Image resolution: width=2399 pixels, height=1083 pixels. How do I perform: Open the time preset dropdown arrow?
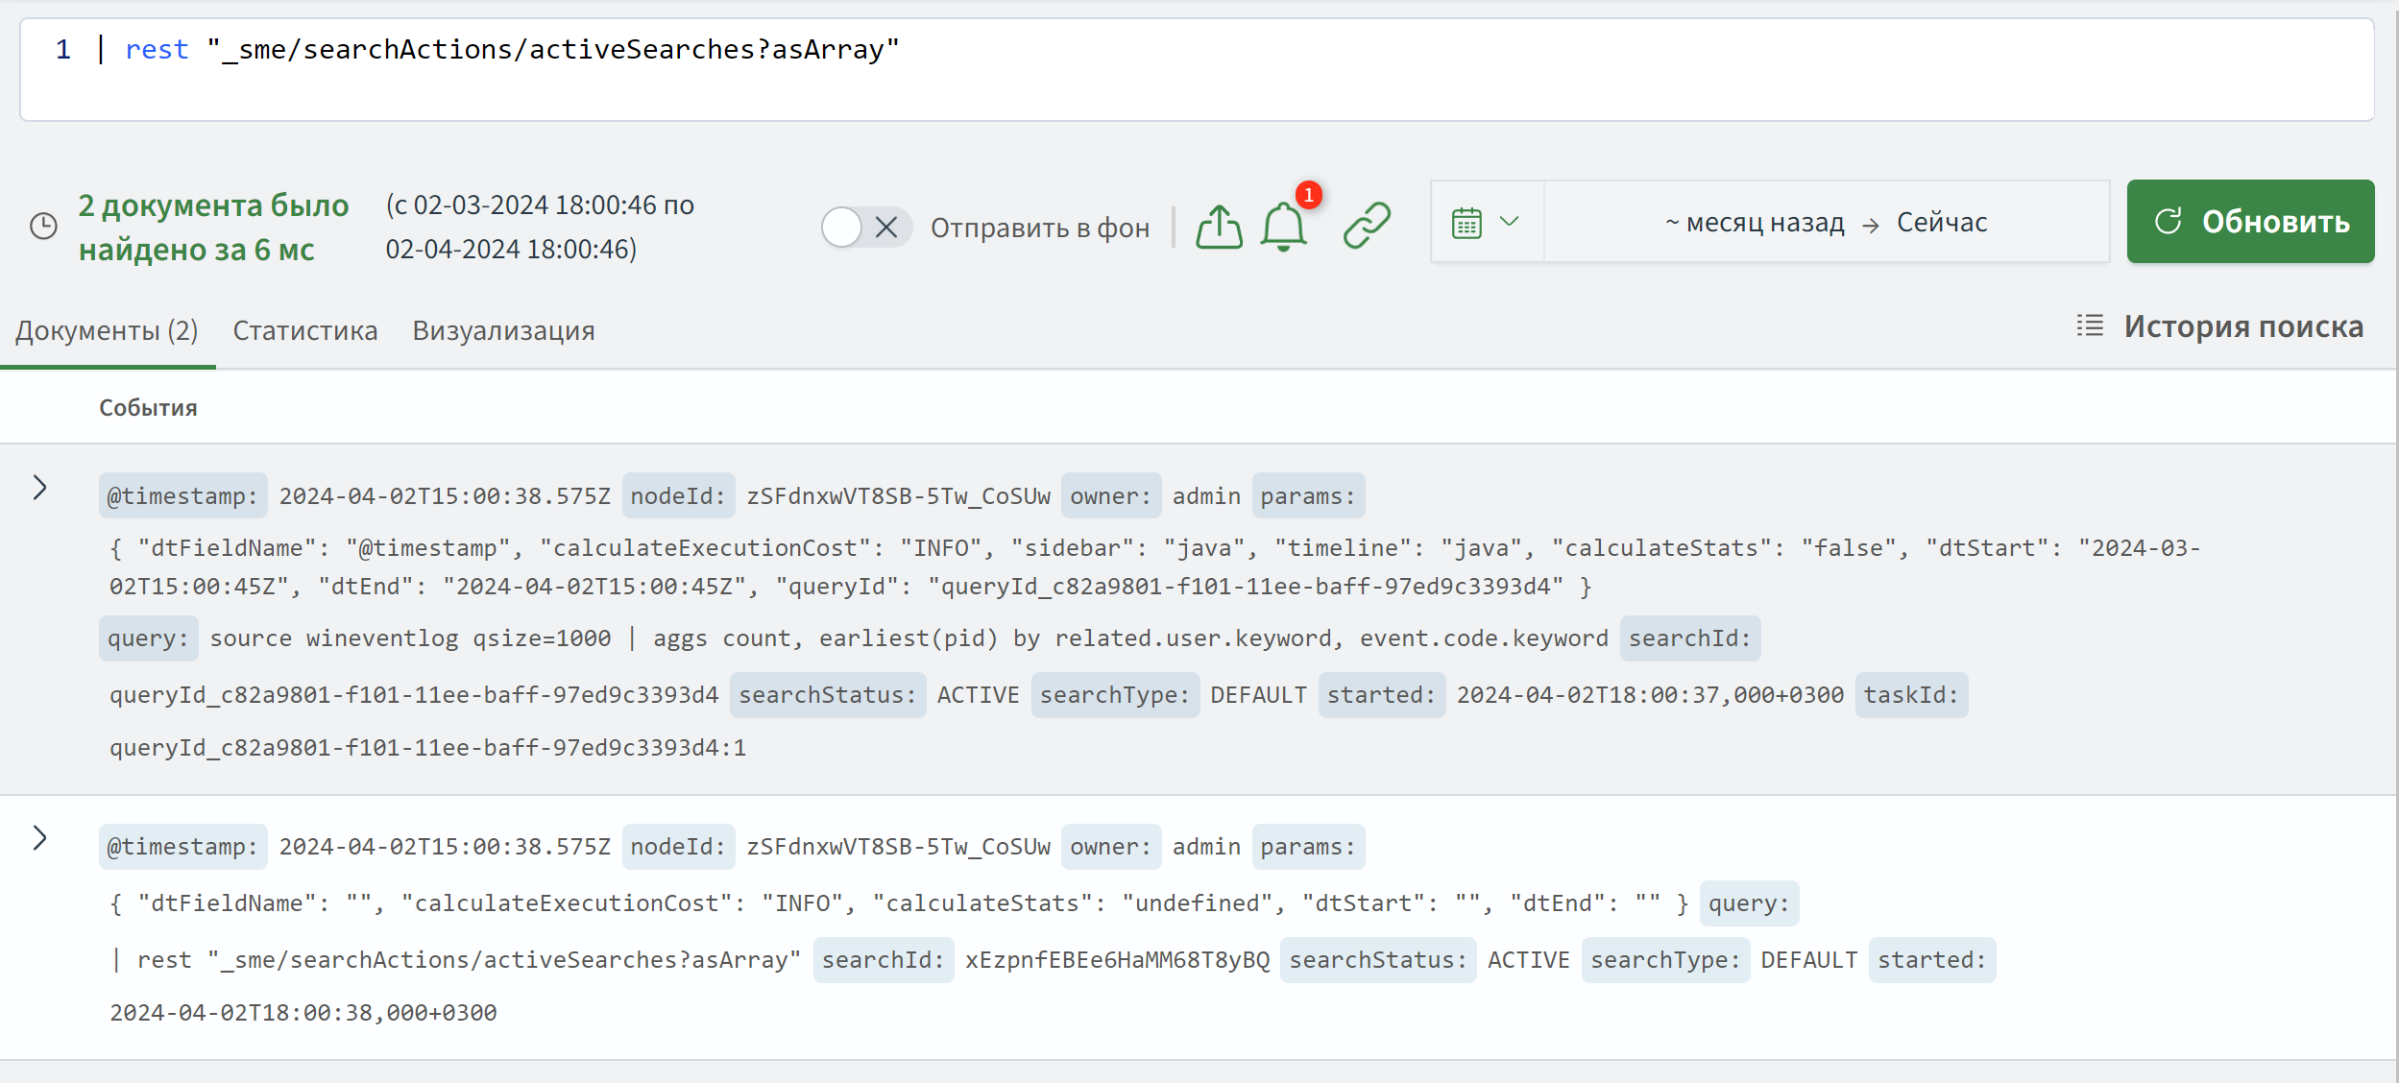click(x=1510, y=222)
